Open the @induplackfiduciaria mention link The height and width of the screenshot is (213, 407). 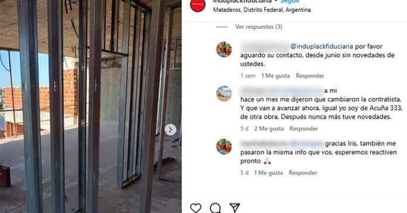pyautogui.click(x=322, y=46)
